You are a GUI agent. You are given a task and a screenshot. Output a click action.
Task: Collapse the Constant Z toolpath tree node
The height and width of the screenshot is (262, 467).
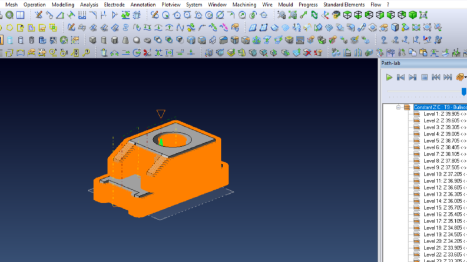point(398,108)
